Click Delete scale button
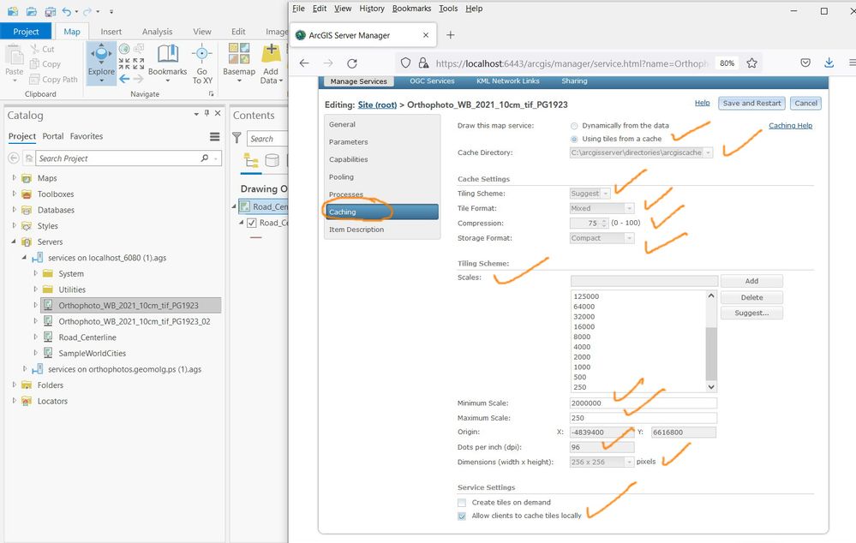This screenshot has height=543, width=856. click(x=751, y=297)
